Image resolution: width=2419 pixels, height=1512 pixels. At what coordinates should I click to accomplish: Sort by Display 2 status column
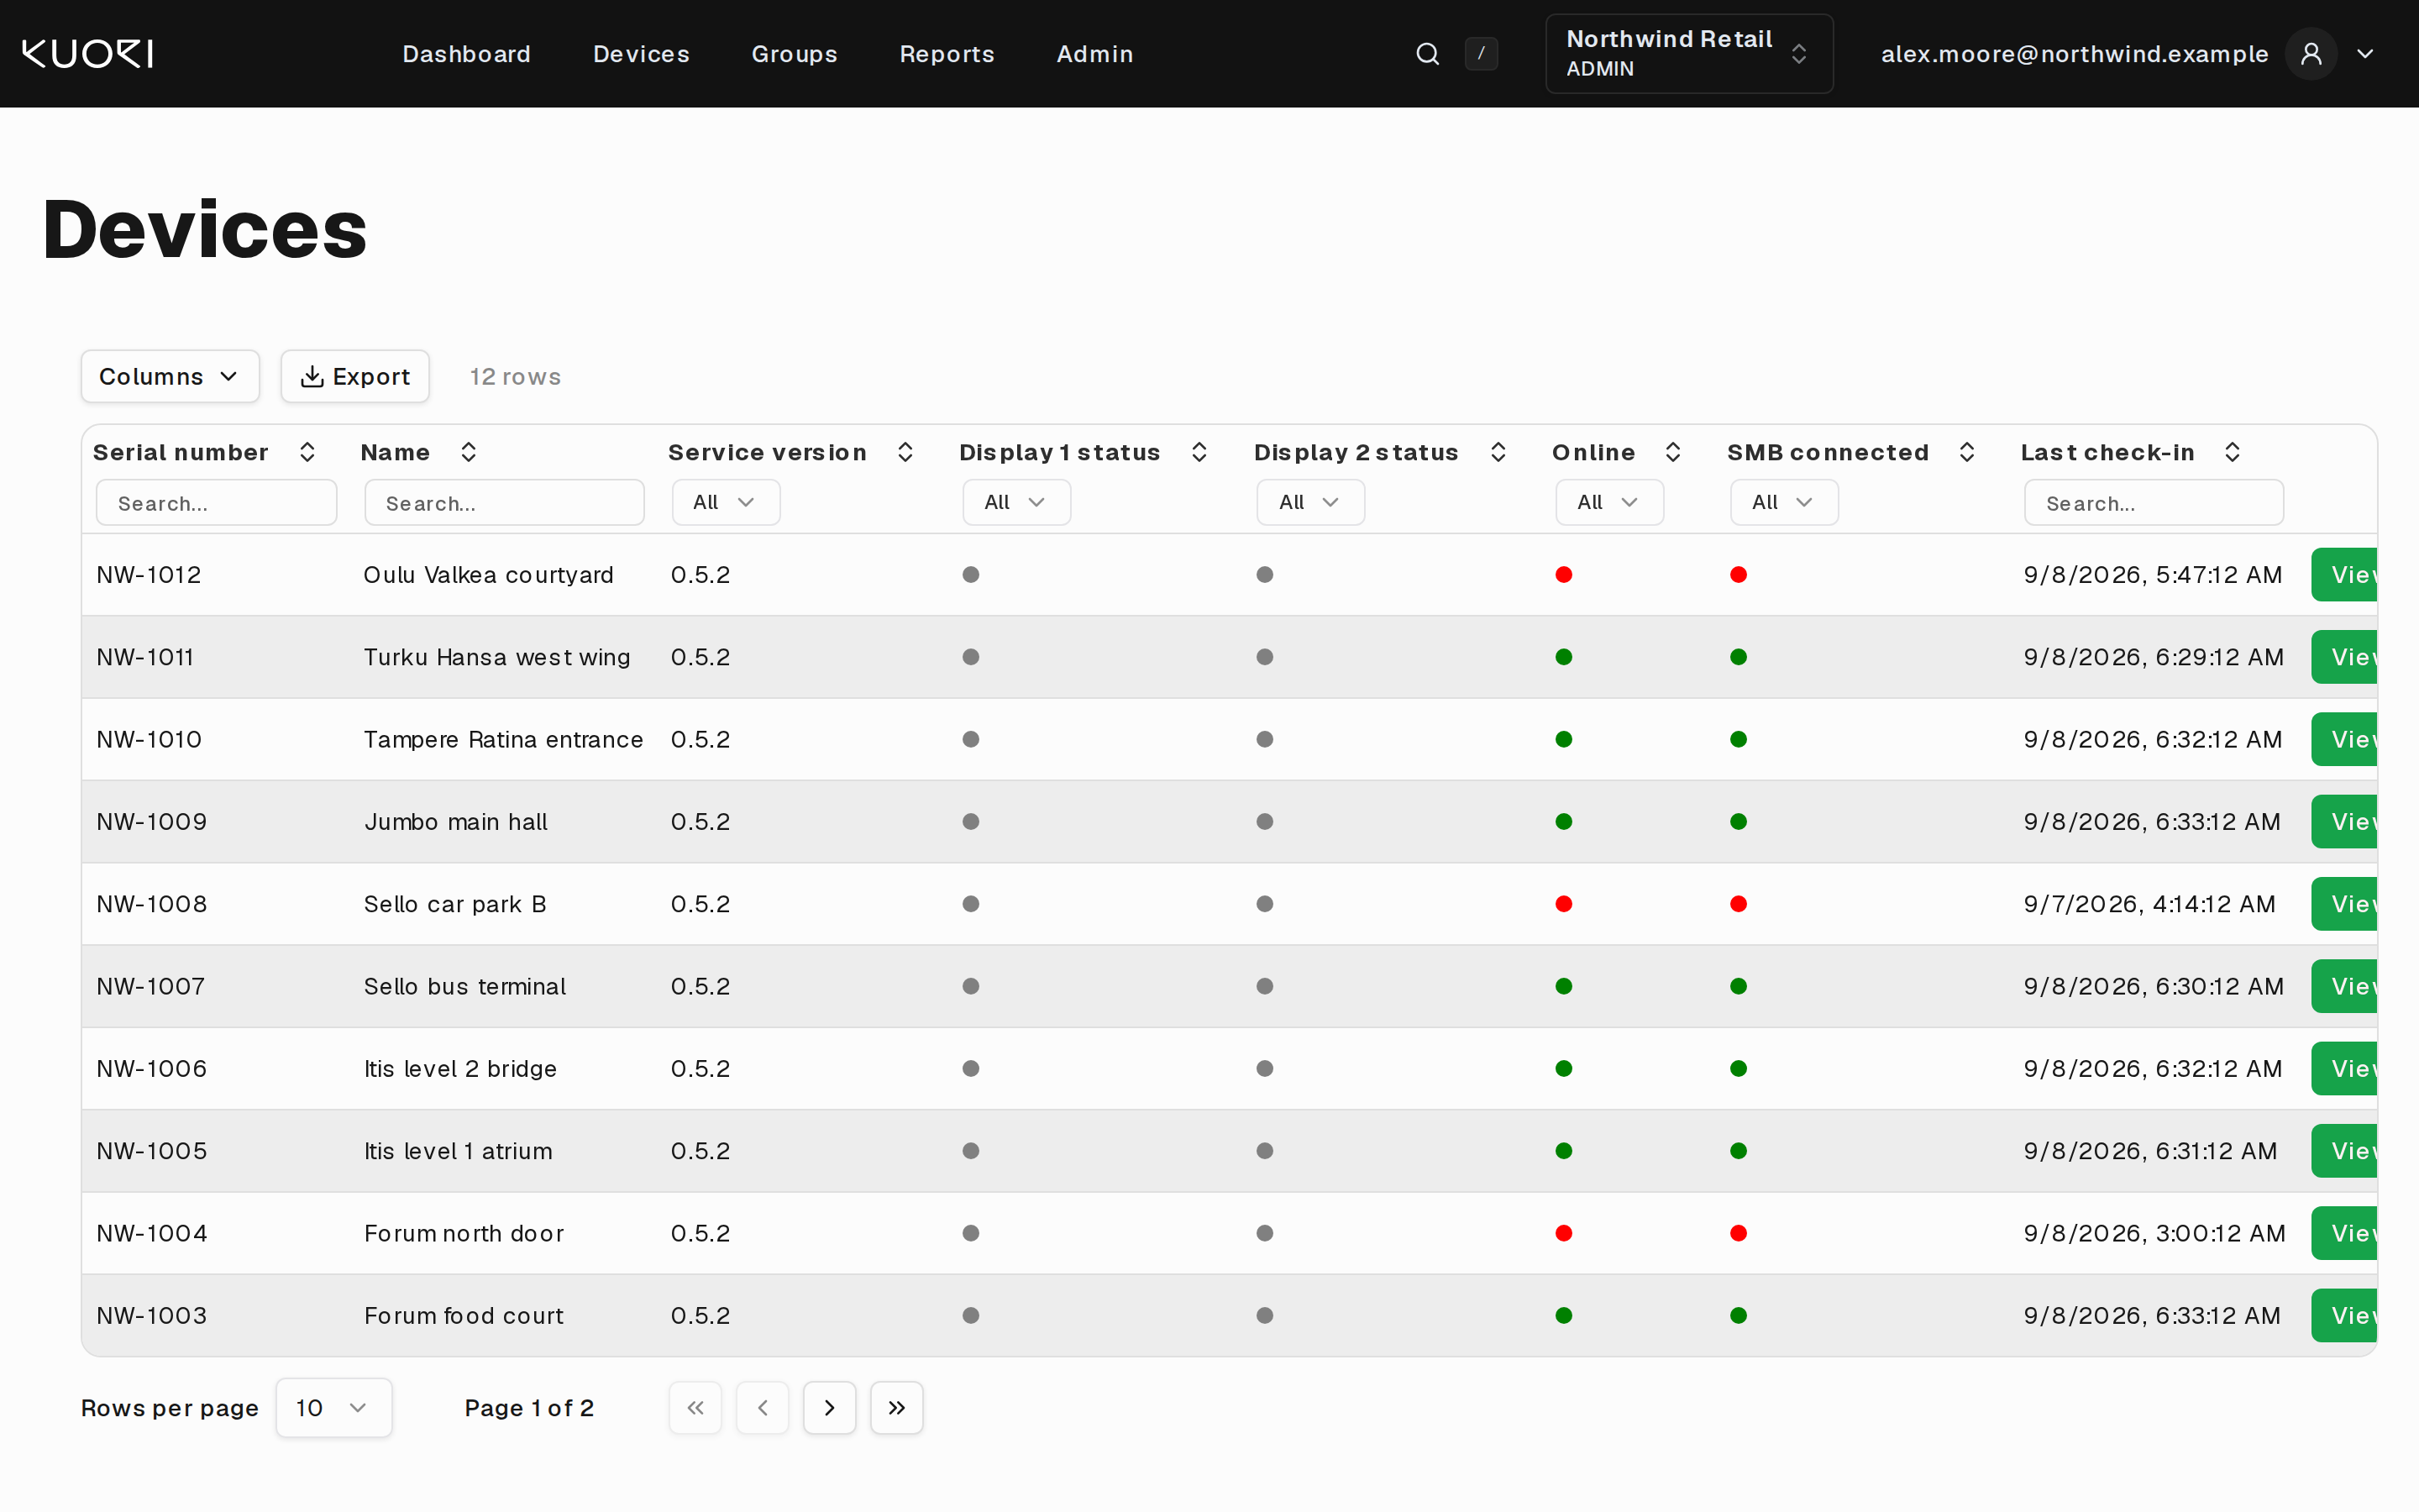click(1498, 452)
